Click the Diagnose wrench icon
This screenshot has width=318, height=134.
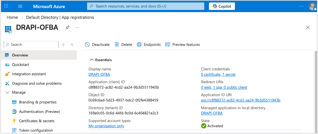tap(7, 83)
